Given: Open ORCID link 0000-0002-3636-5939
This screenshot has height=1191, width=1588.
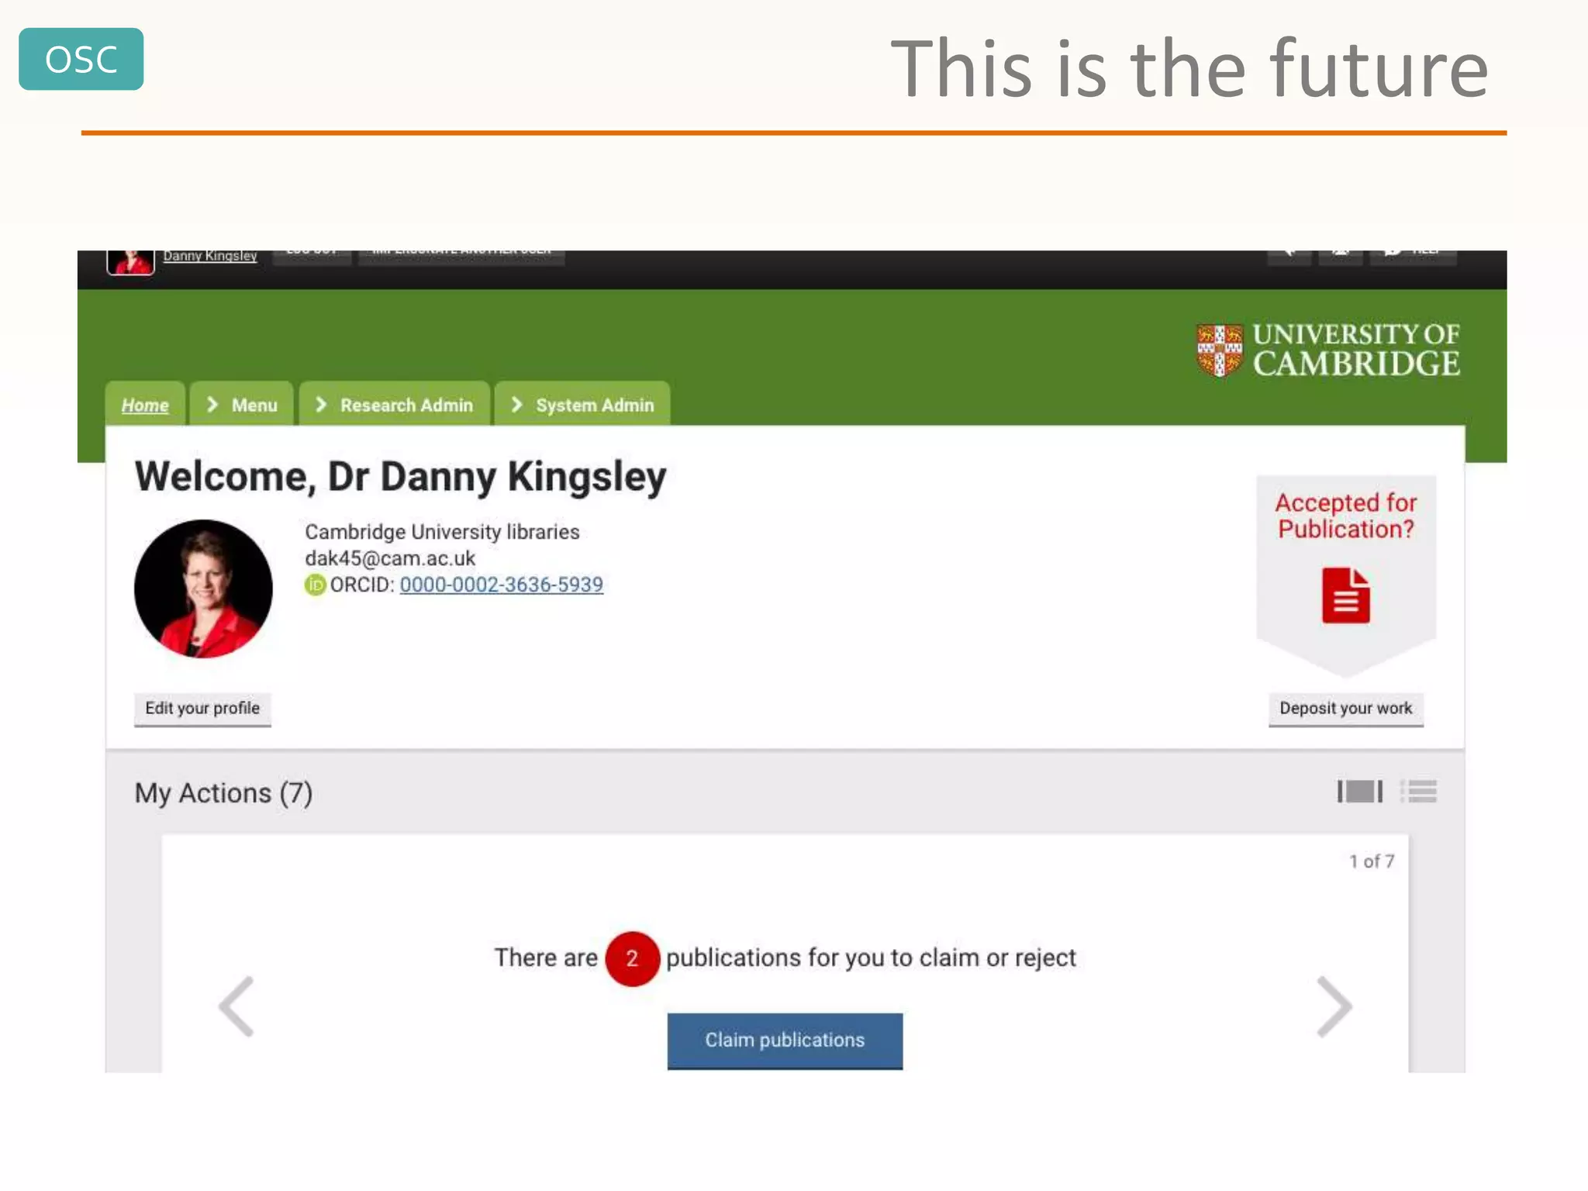Looking at the screenshot, I should point(501,585).
